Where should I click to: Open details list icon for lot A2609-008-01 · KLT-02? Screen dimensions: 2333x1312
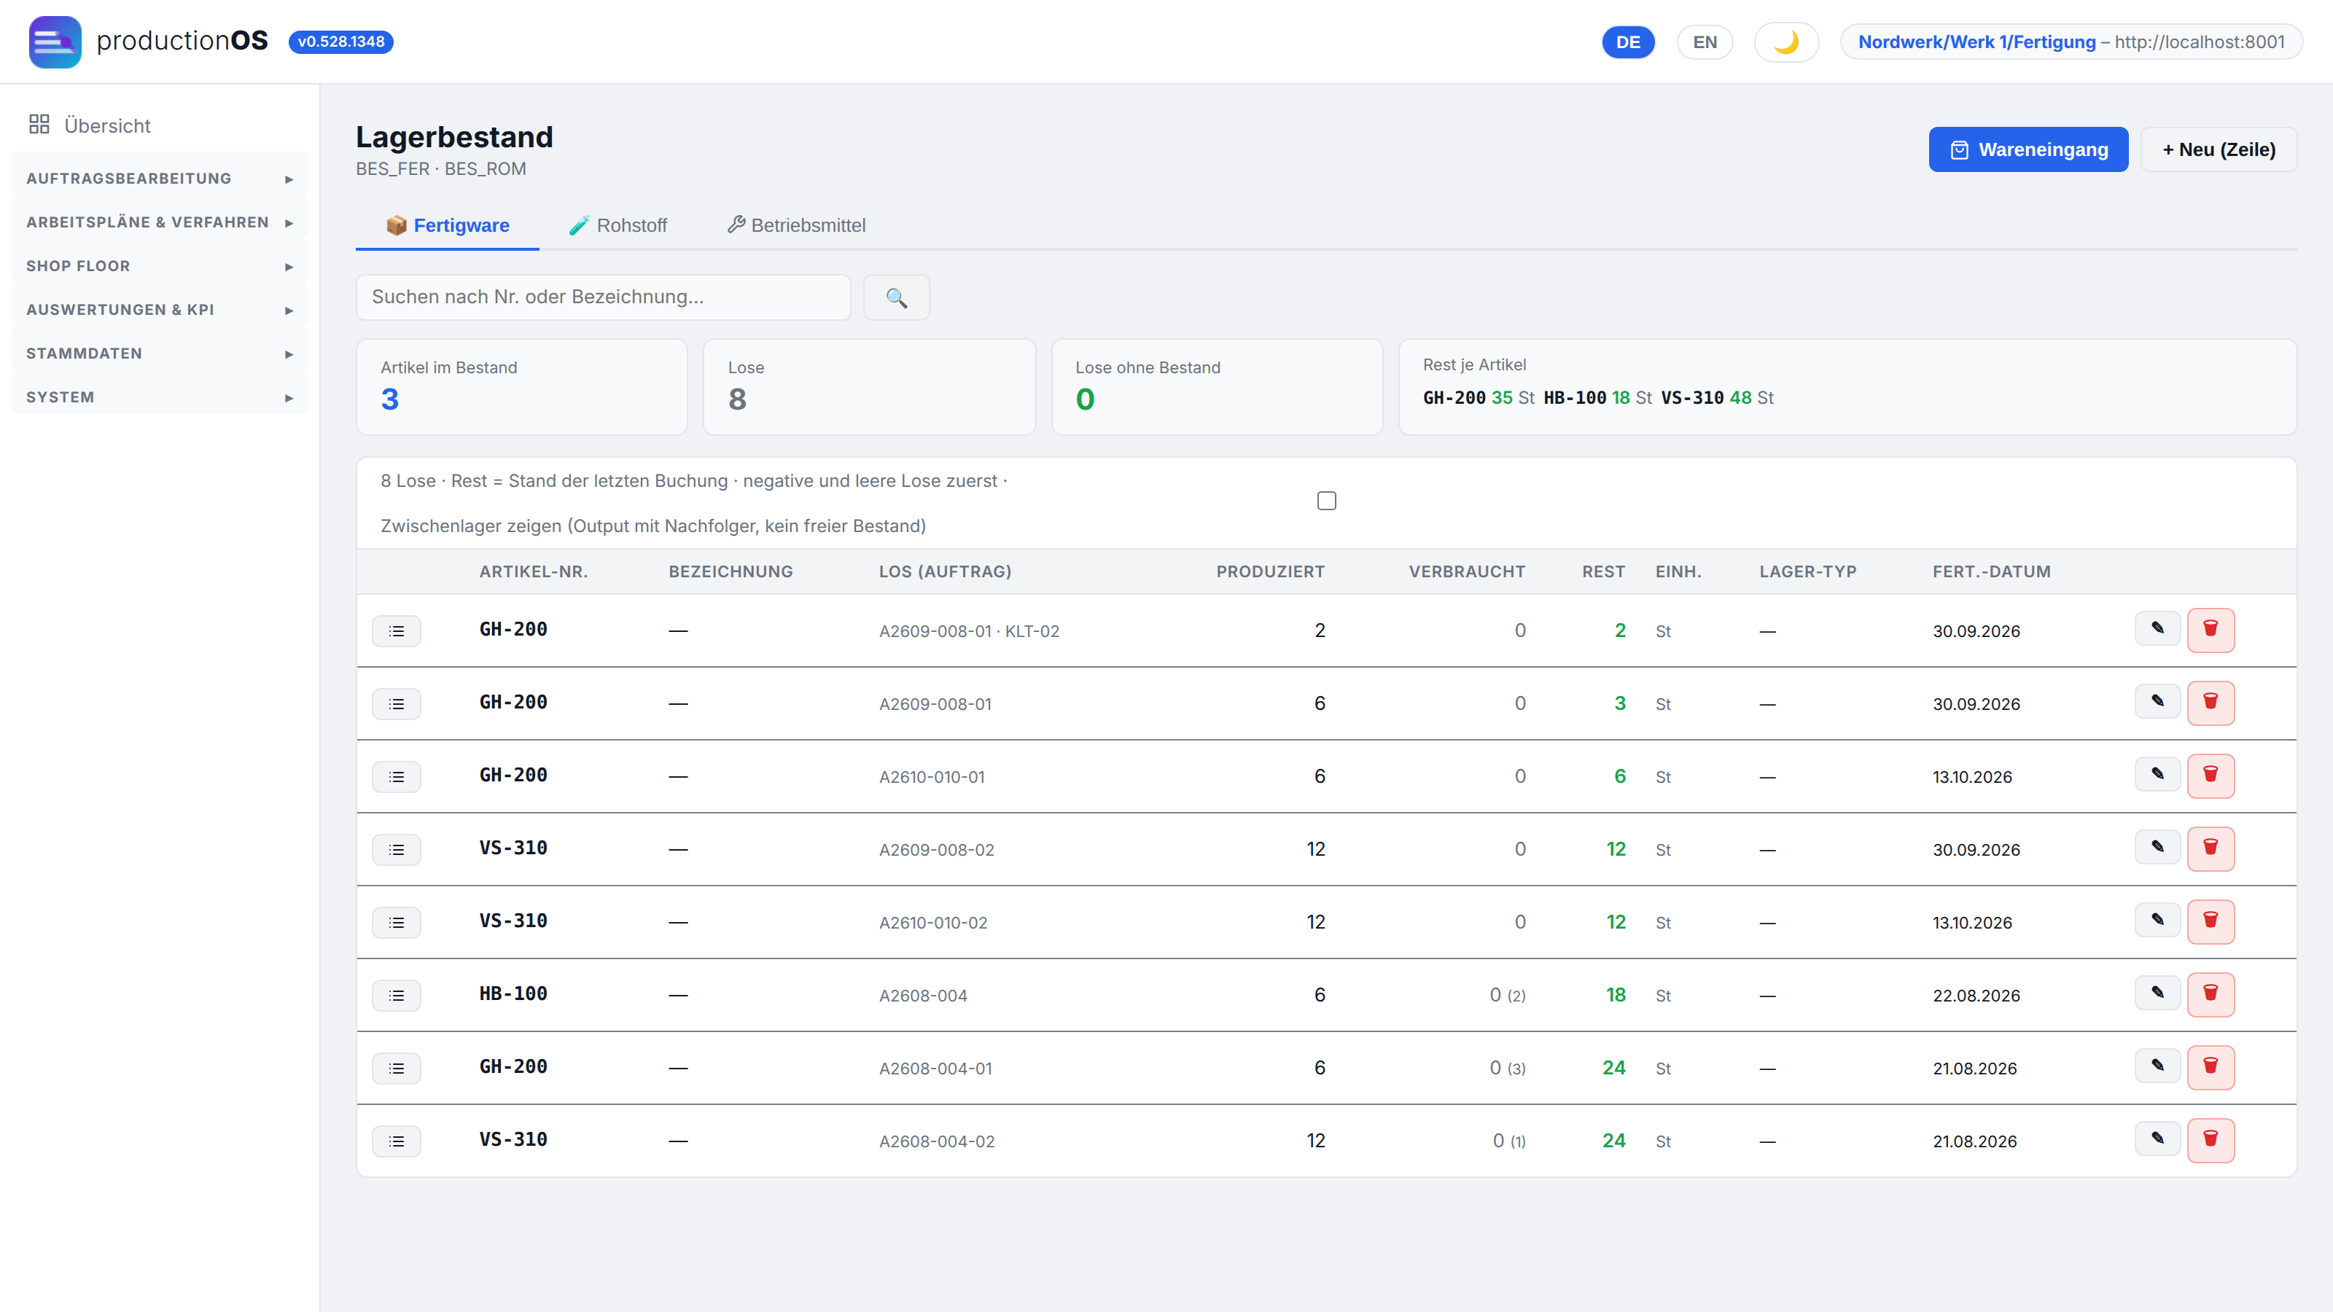click(x=396, y=631)
